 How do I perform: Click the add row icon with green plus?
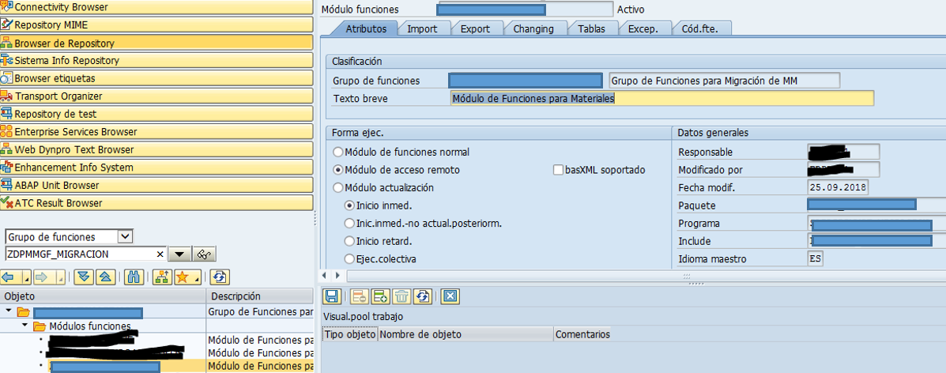(x=380, y=296)
